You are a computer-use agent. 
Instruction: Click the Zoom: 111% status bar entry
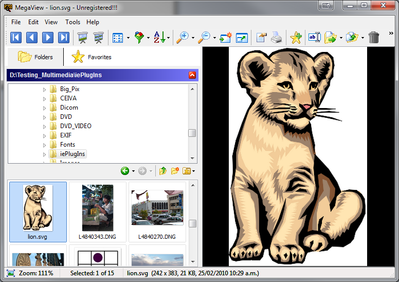click(36, 273)
